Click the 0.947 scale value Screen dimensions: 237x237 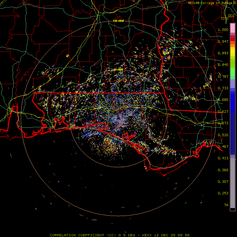click(x=223, y=41)
